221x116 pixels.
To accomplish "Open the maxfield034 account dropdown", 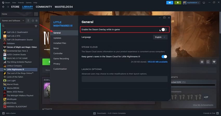I will click(x=191, y=3).
